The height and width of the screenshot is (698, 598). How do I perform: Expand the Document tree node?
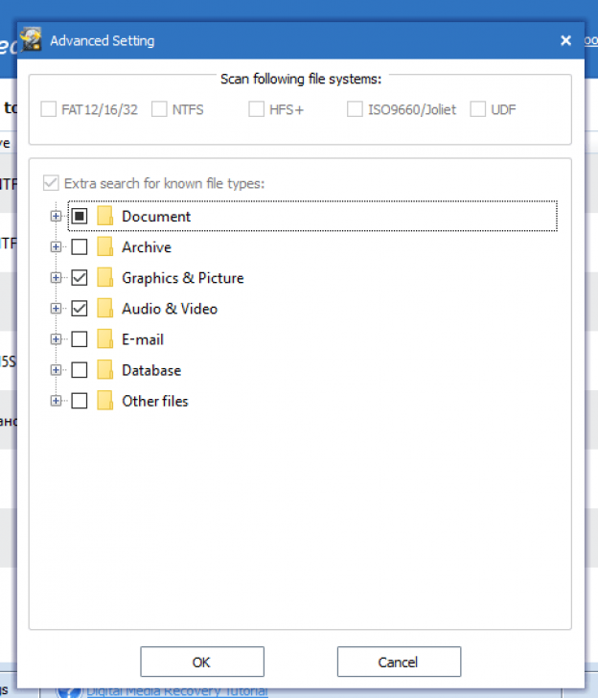click(56, 217)
